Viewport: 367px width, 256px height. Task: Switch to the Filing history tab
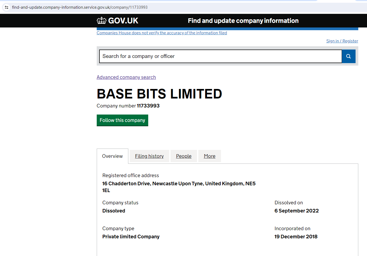click(x=149, y=156)
